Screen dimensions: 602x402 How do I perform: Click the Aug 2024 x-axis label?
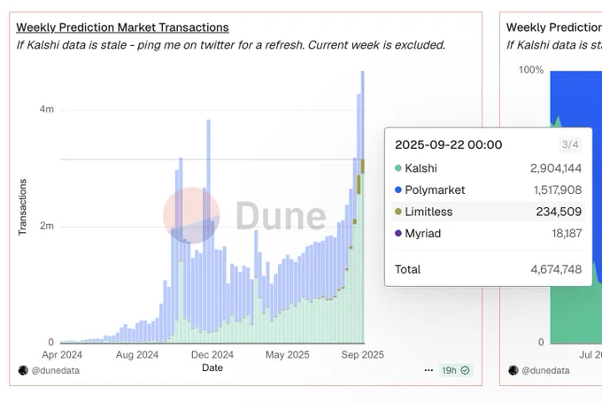(x=137, y=355)
